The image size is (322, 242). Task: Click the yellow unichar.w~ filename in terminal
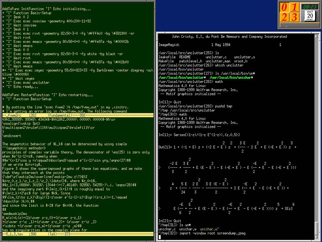(209, 229)
